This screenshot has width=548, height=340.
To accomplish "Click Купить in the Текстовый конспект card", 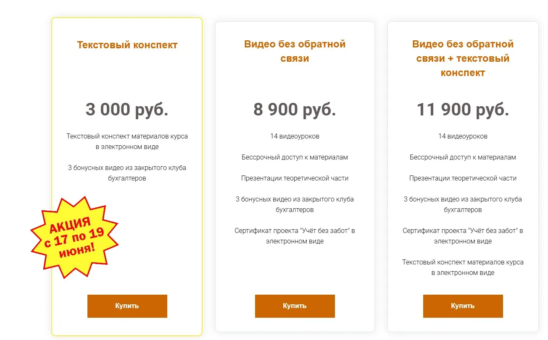I will coord(127,306).
